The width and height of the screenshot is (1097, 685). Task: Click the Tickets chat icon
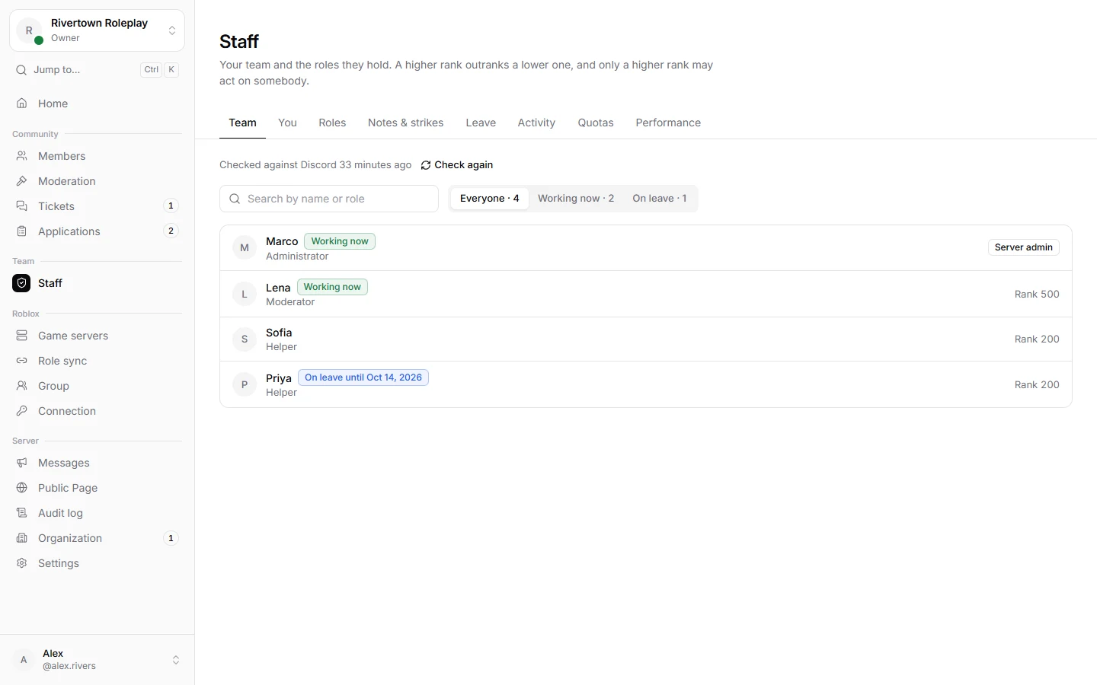22,206
